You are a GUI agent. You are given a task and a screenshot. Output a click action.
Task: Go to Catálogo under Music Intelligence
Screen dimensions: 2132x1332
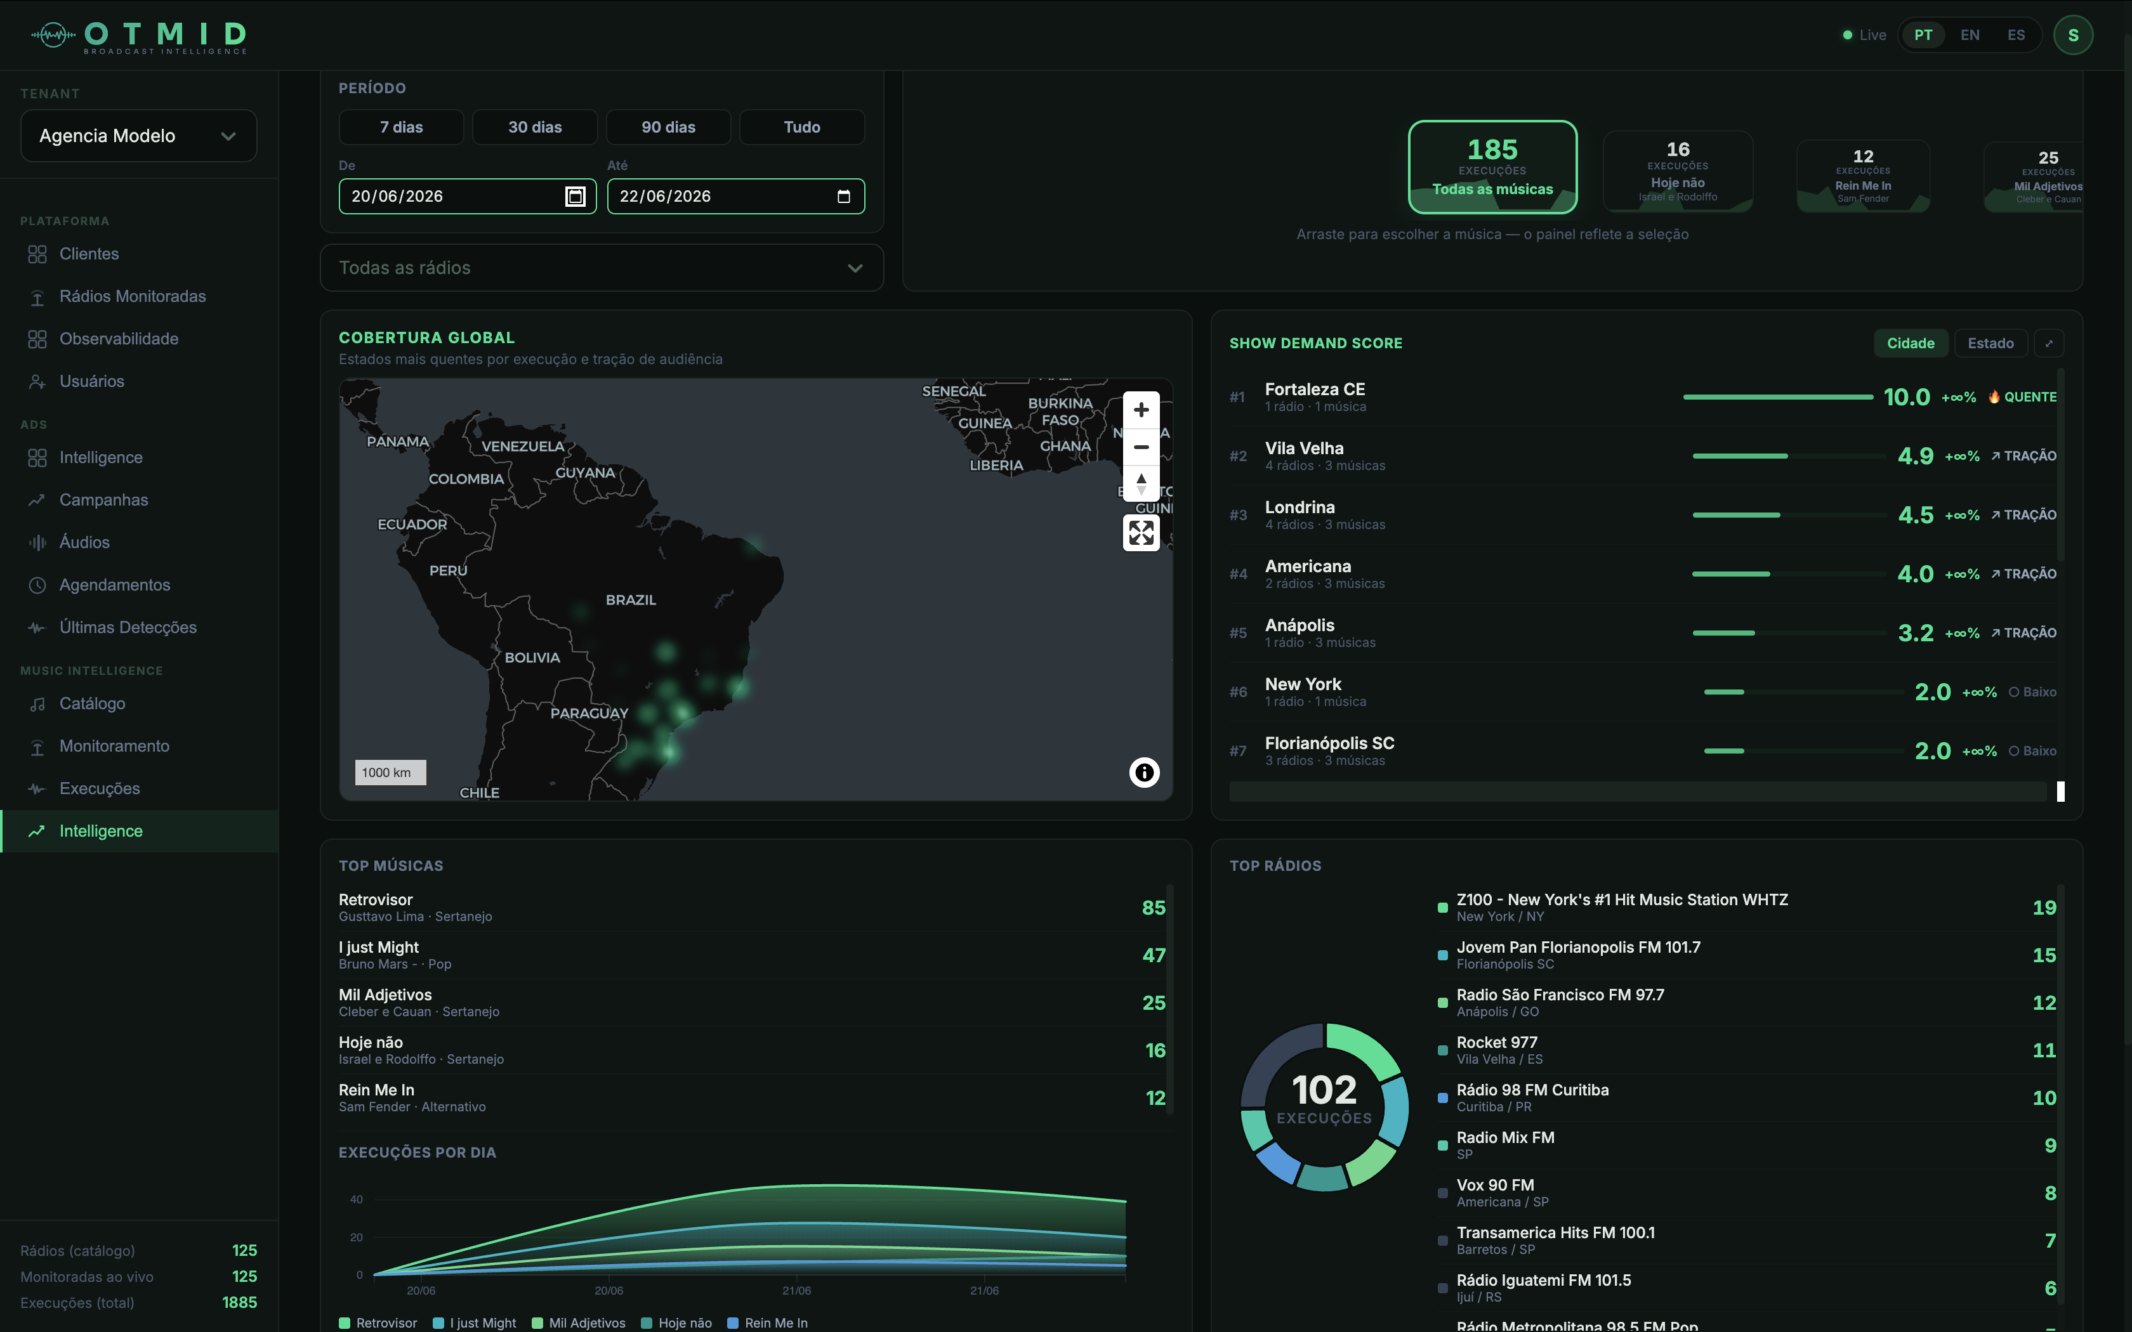point(139,704)
